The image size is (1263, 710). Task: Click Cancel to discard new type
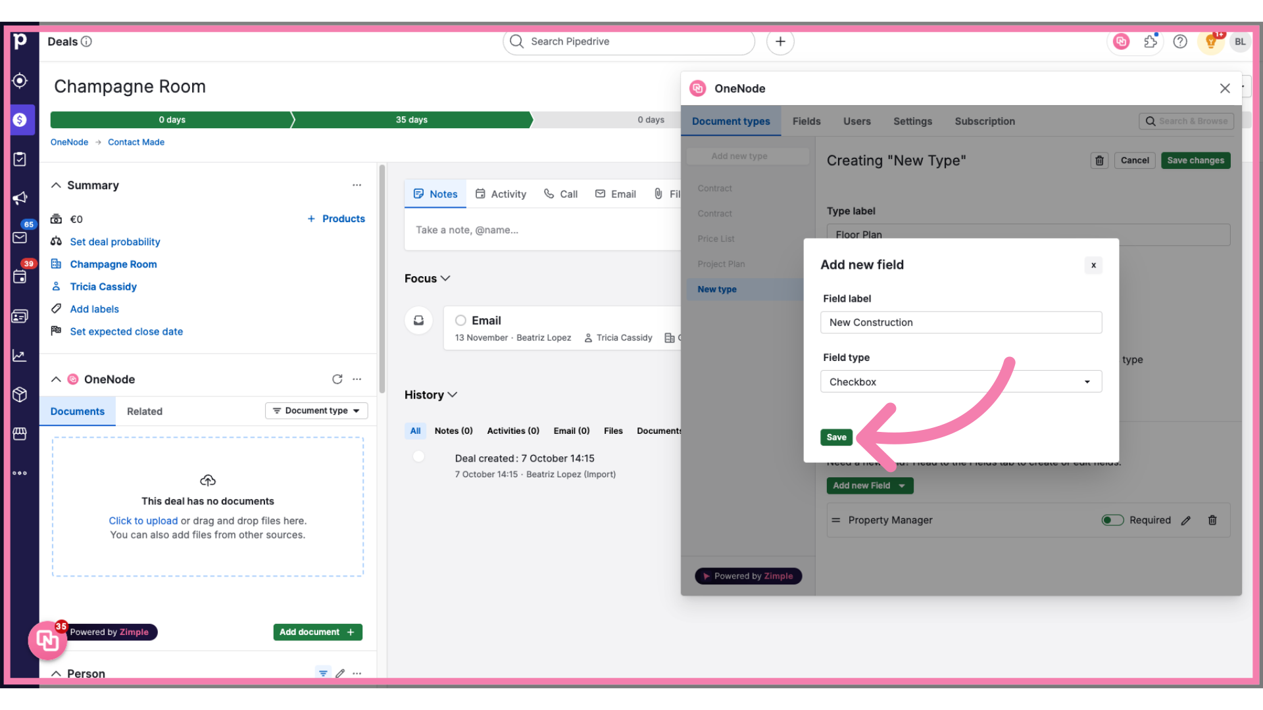[1135, 160]
